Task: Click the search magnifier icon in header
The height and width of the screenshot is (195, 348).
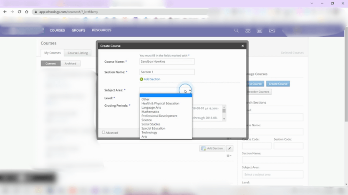Action: click(236, 30)
